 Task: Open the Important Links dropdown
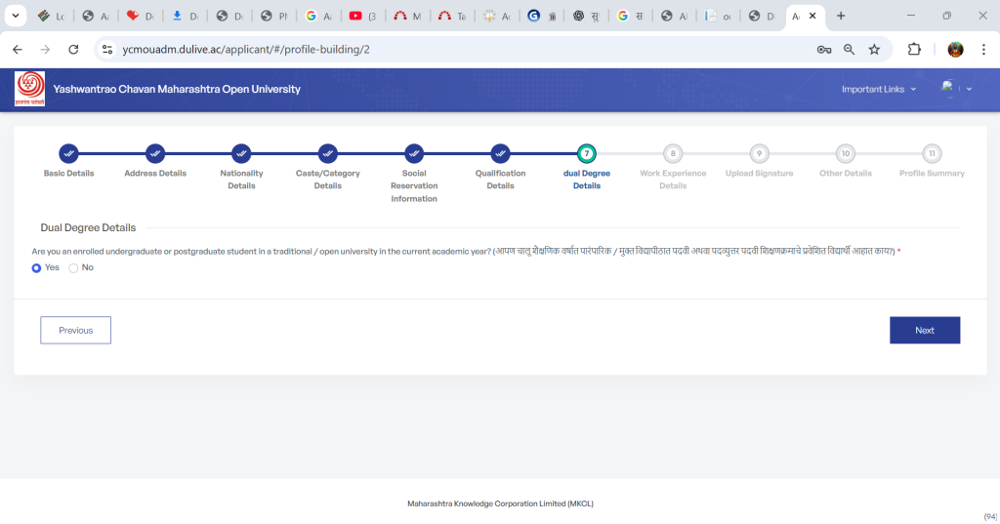pyautogui.click(x=879, y=89)
